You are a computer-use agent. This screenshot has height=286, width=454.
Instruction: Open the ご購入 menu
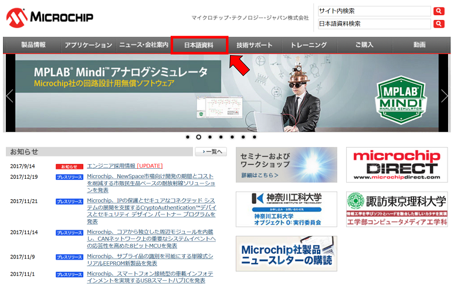(364, 45)
